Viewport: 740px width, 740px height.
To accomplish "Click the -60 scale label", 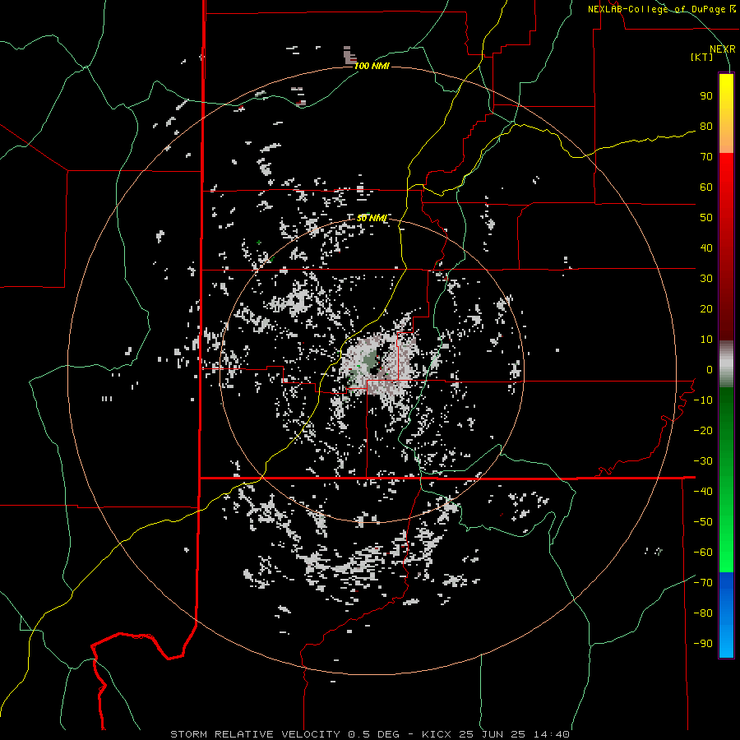I will (703, 553).
